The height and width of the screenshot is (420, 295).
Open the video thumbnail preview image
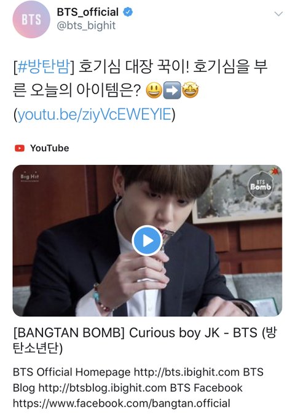(147, 240)
